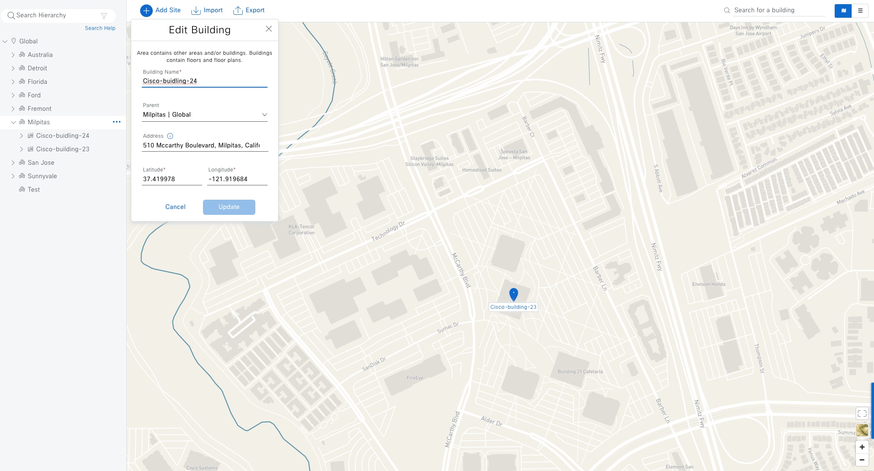Zoom out using the minus map control
Image resolution: width=874 pixels, height=471 pixels.
(x=862, y=460)
